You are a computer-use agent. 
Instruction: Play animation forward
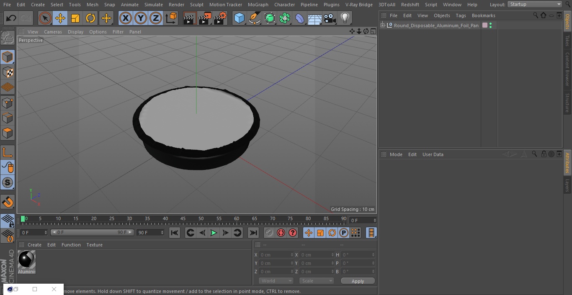point(214,233)
